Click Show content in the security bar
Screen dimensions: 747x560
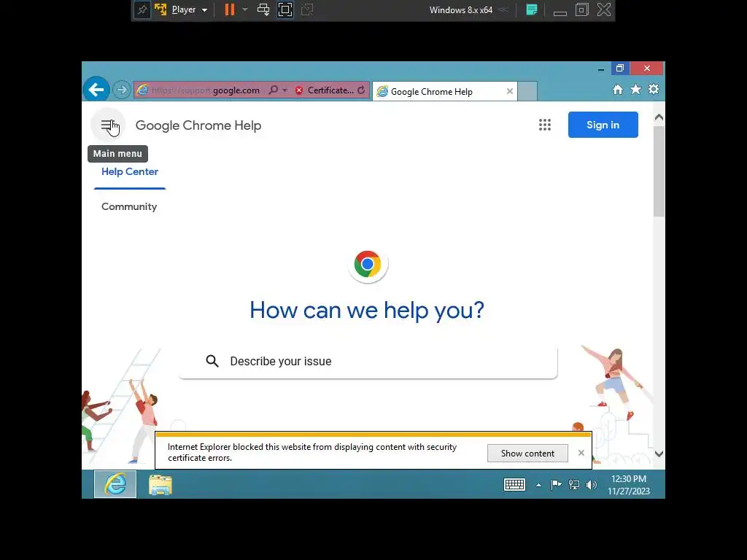(527, 454)
